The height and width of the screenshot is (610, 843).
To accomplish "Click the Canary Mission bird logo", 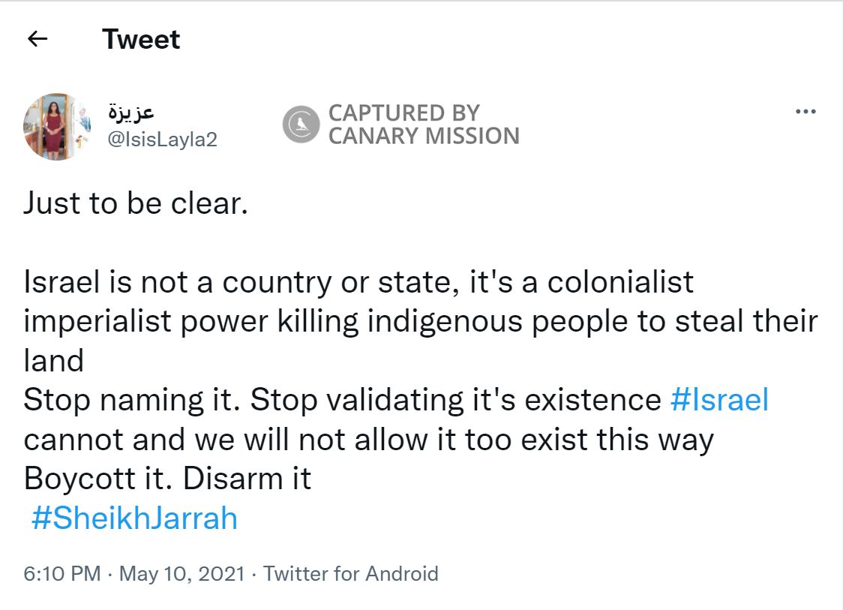I will pyautogui.click(x=301, y=124).
